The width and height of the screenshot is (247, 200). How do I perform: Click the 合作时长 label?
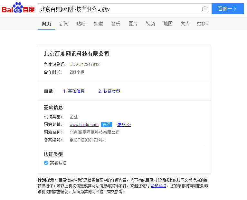tap(53, 72)
